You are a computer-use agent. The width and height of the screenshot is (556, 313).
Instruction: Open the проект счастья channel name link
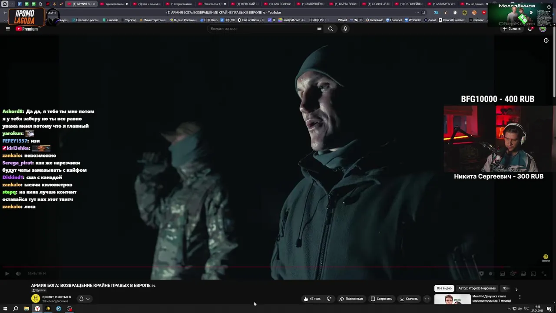(x=55, y=297)
